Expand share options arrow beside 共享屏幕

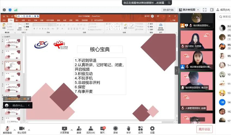(x=72, y=130)
